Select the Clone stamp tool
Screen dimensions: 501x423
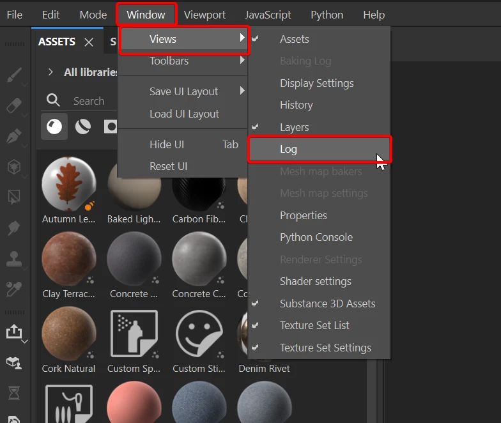coord(14,258)
